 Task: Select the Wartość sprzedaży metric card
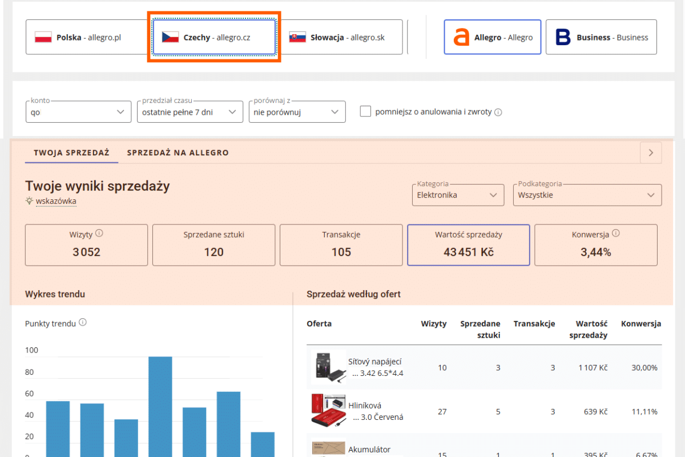(469, 245)
